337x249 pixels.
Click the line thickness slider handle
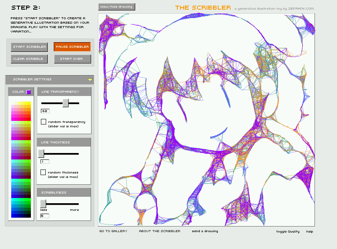(x=41, y=154)
